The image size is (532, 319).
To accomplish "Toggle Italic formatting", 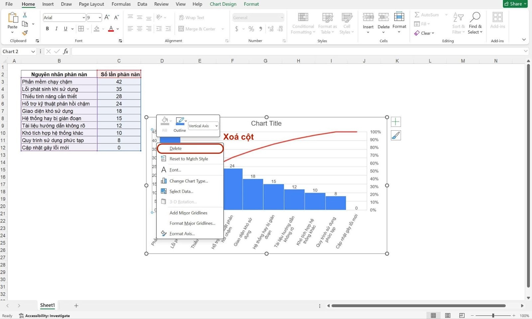I will pos(57,29).
